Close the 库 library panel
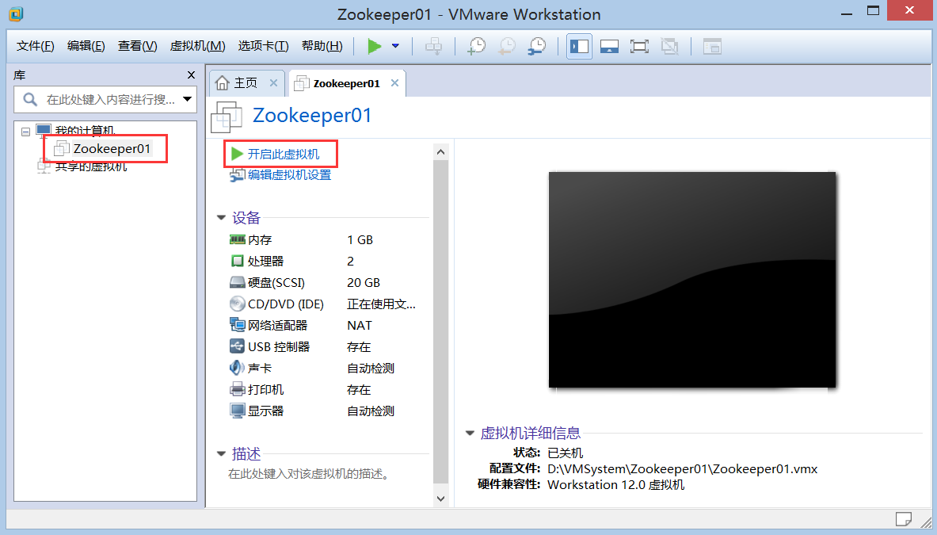The width and height of the screenshot is (937, 535). pos(191,75)
